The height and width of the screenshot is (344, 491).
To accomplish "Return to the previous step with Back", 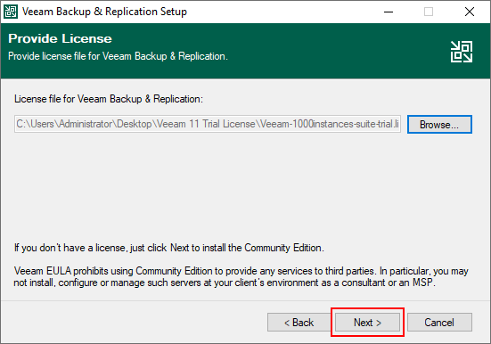I will 299,322.
